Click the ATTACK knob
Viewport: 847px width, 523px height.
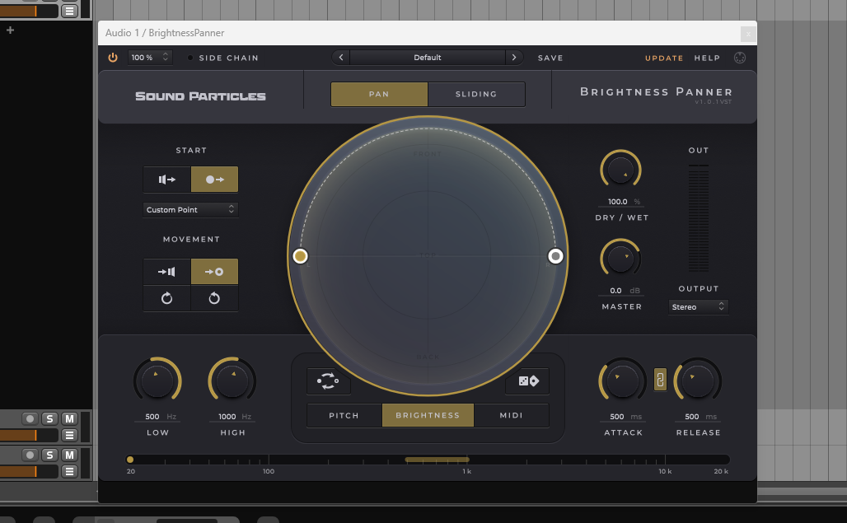[x=622, y=381]
